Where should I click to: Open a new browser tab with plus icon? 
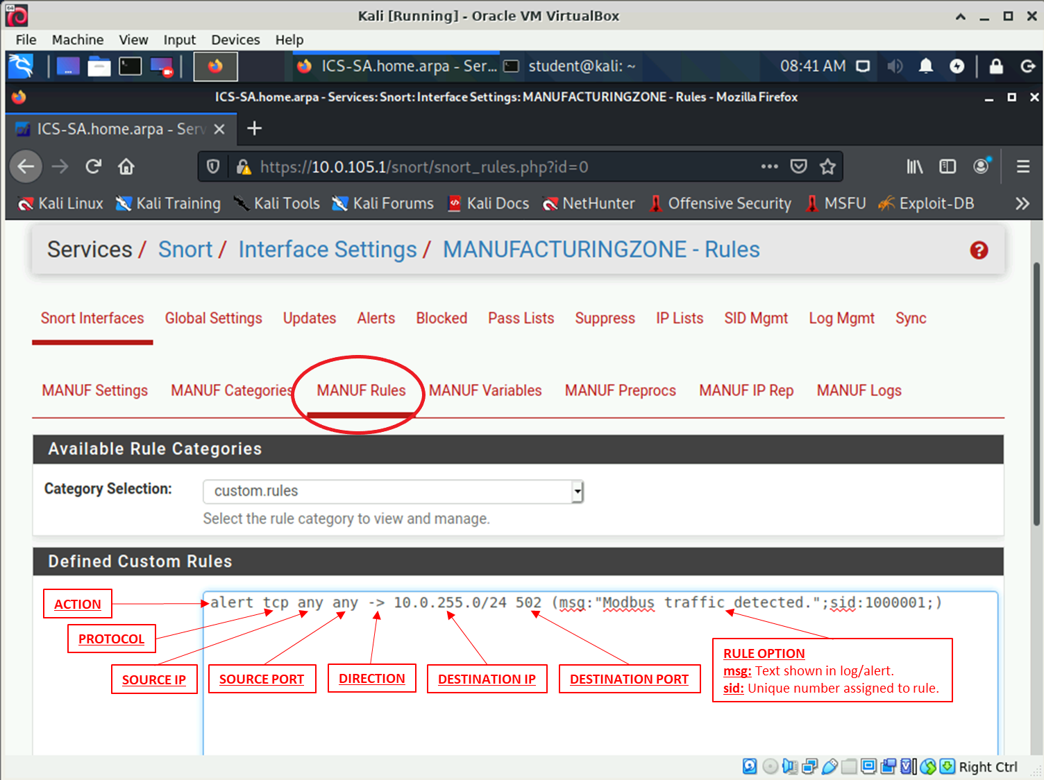tap(254, 128)
